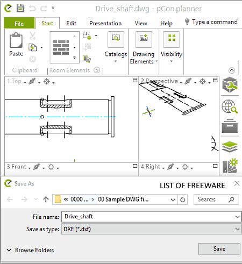The height and width of the screenshot is (264, 242).
Task: Open the Save as type DXF dropdown
Action: click(x=151, y=229)
